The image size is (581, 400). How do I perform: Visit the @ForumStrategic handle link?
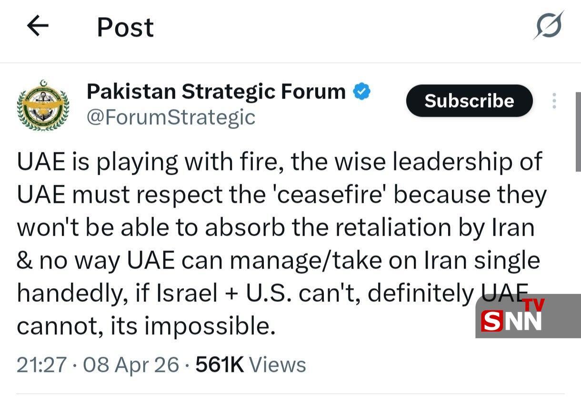171,117
